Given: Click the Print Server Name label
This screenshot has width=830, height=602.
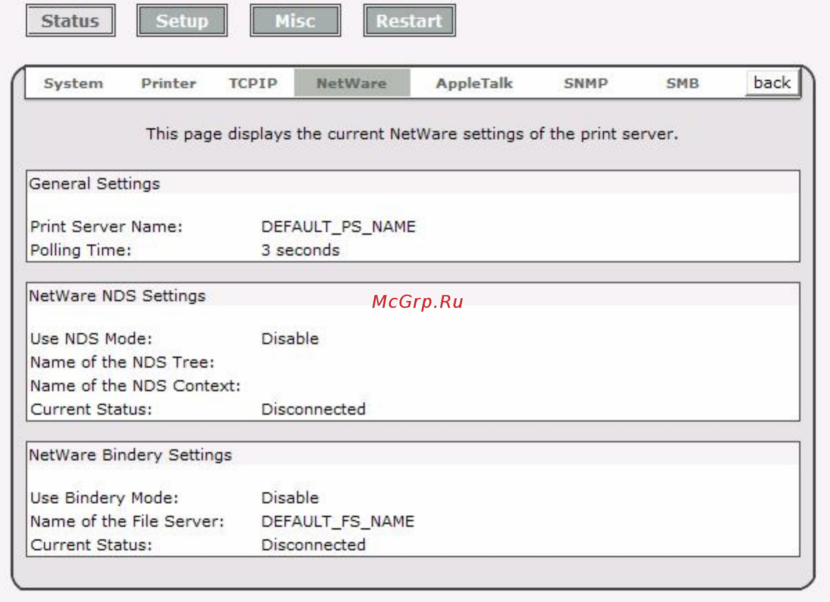Looking at the screenshot, I should coord(106,227).
